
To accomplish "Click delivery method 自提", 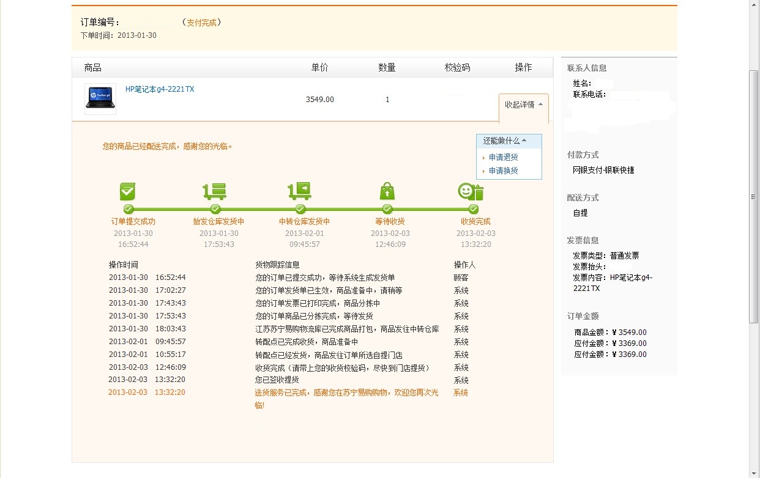I will tap(580, 213).
